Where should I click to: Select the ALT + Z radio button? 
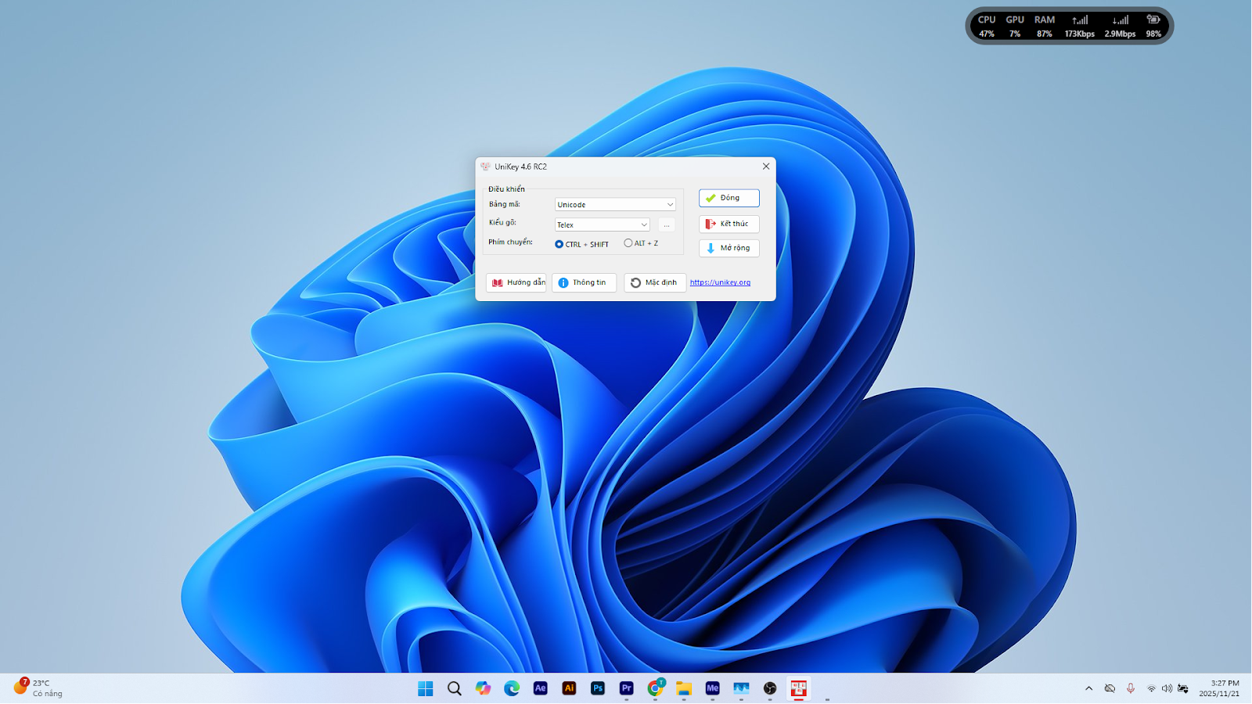click(x=628, y=243)
